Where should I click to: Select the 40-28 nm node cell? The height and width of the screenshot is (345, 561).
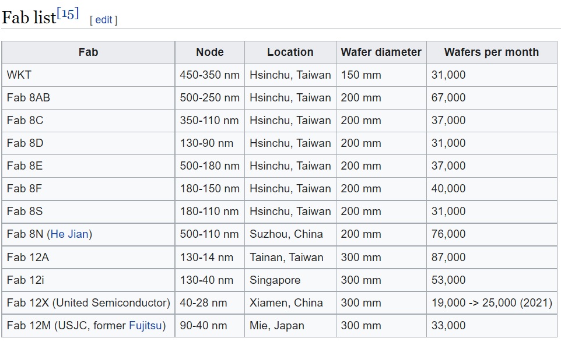pyautogui.click(x=204, y=303)
